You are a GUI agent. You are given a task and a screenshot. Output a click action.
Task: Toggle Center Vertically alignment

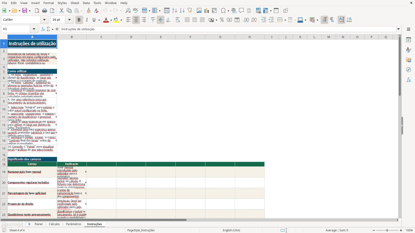pyautogui.click(x=161, y=20)
